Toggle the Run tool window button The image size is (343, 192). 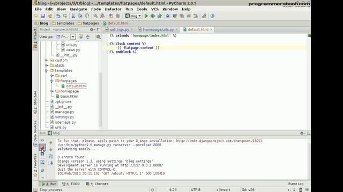[x=48, y=184]
